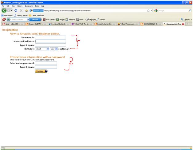Reload the page with the refresh icon
The image size is (193, 150).
(16, 10)
